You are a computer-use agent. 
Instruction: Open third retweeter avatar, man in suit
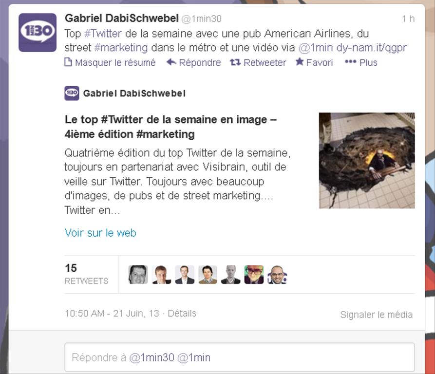(185, 275)
